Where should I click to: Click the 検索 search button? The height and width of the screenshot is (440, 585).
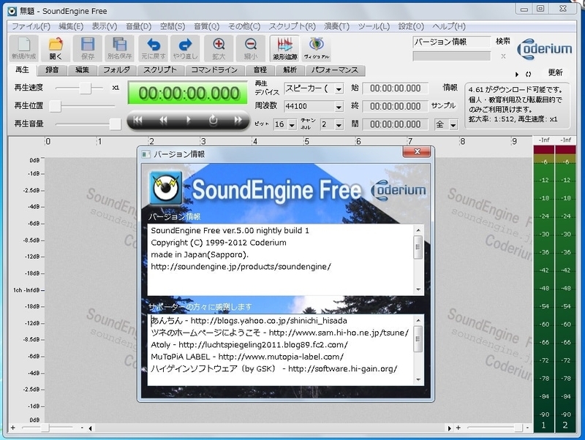[502, 42]
